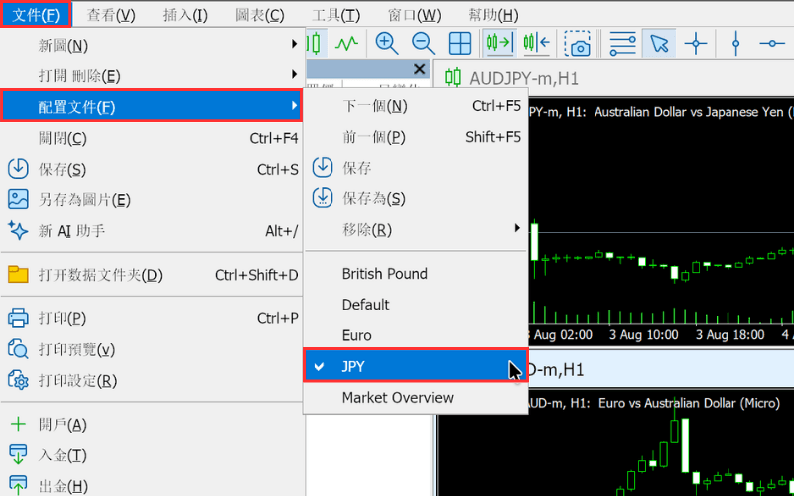Screen dimensions: 794x496
Task: Draw a vertical line tool
Action: tap(735, 43)
